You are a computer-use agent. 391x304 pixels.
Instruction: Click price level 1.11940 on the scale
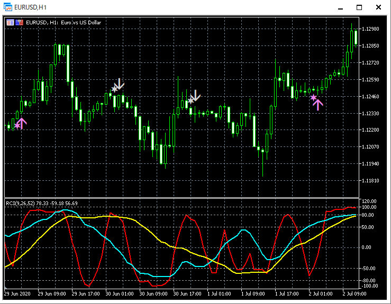(370, 164)
